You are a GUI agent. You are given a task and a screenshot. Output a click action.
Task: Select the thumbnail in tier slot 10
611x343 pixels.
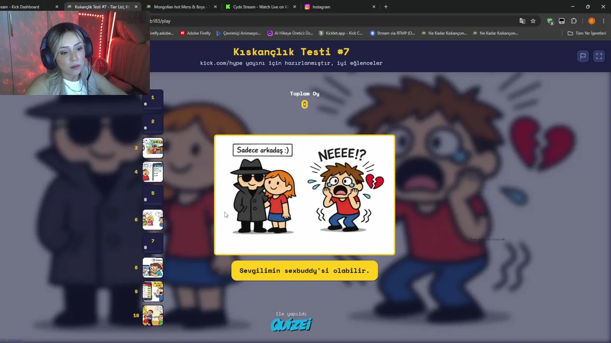(153, 315)
